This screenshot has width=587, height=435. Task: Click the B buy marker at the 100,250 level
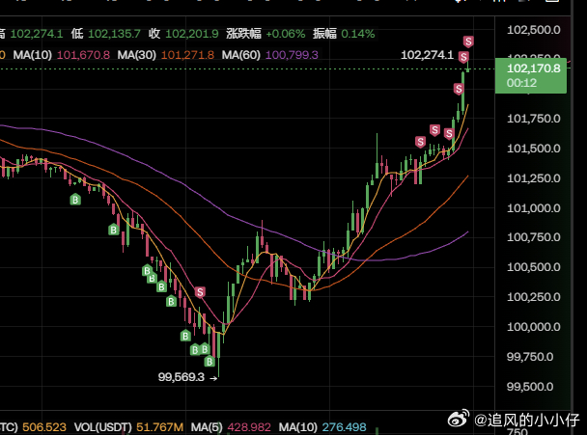[171, 301]
